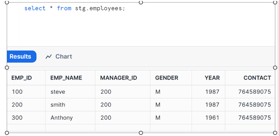Image resolution: width=279 pixels, height=136 pixels.
Task: Select the EMP_ID cell showing 300
Action: coord(17,117)
